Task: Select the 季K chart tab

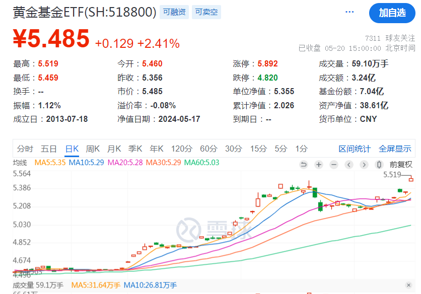Action: tap(135, 149)
